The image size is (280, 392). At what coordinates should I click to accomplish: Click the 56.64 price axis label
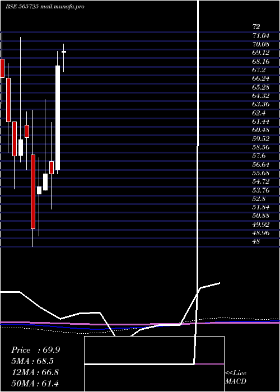[x=261, y=165]
